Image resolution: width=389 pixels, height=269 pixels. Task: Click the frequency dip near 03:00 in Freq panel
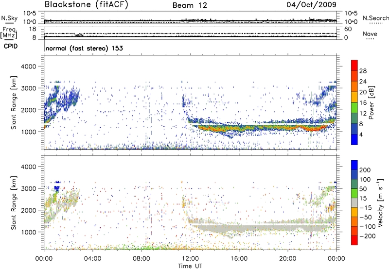[79, 35]
